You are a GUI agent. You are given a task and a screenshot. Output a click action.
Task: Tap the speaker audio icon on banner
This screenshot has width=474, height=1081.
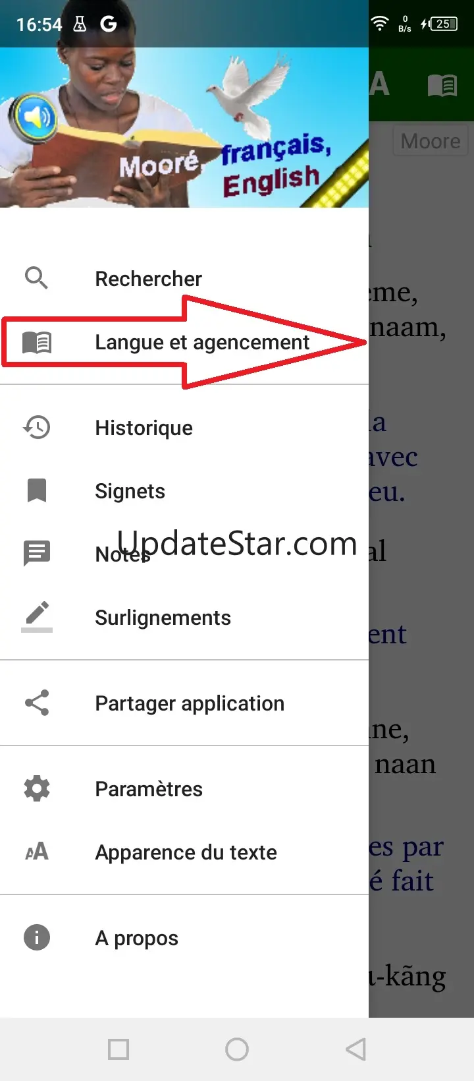coord(33,119)
